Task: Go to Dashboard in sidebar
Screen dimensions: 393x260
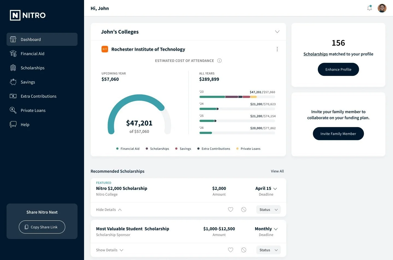Action: pos(42,39)
